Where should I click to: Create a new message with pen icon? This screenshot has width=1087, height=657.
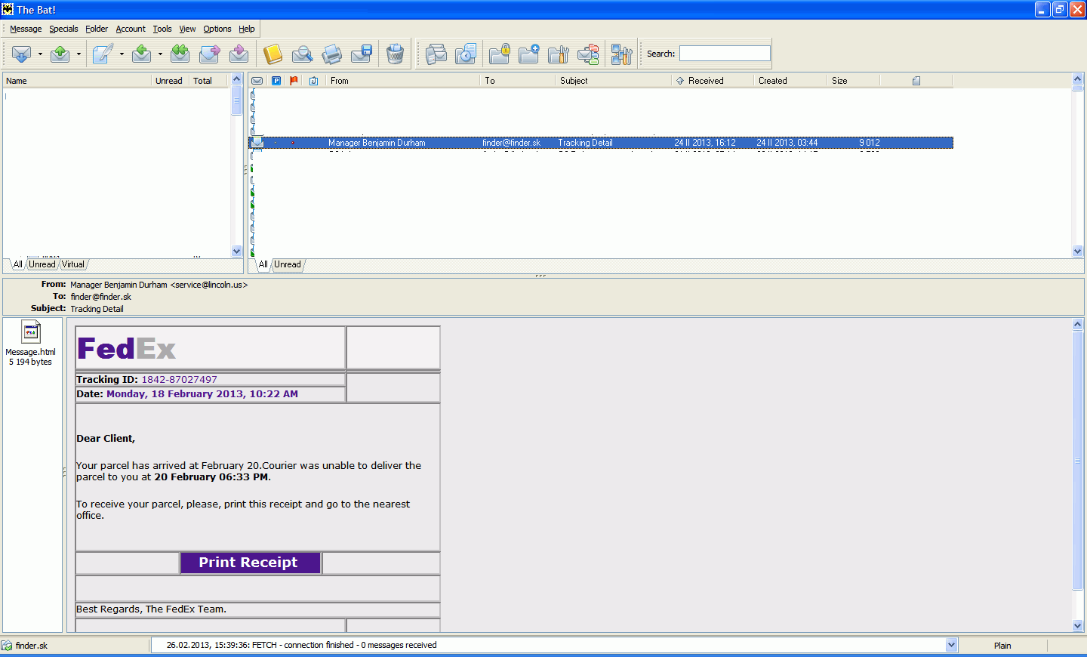(103, 54)
